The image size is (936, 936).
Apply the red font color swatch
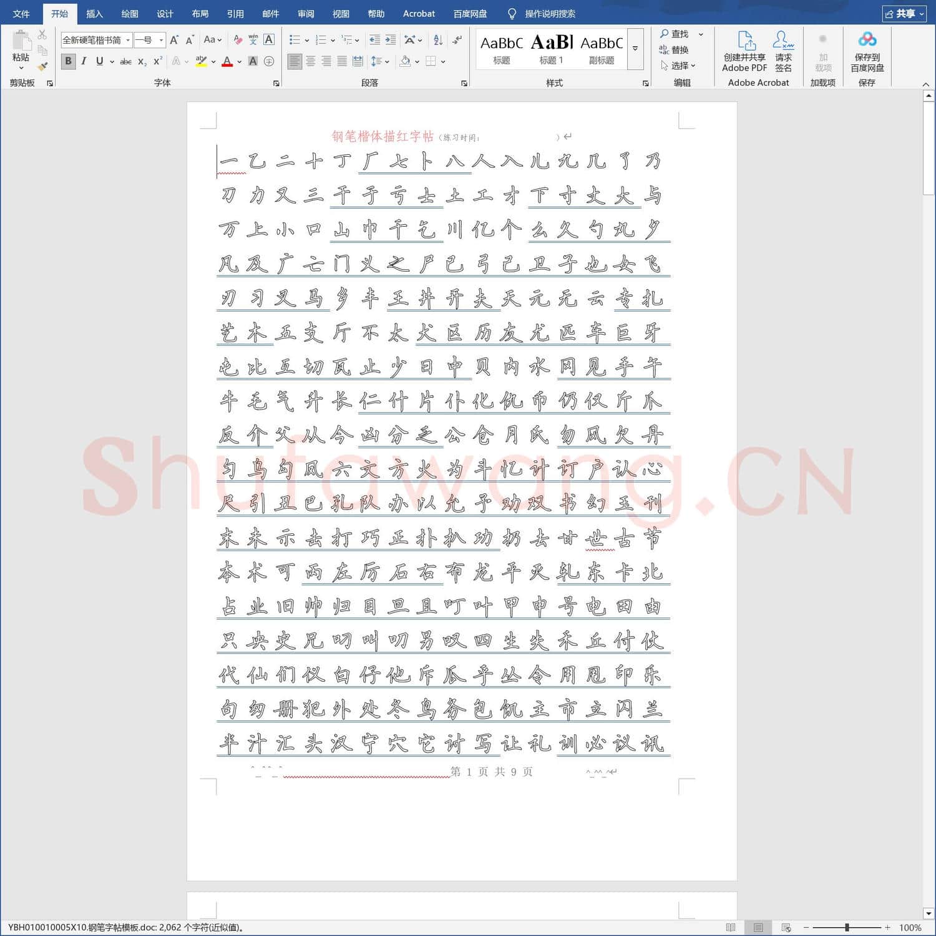(227, 61)
